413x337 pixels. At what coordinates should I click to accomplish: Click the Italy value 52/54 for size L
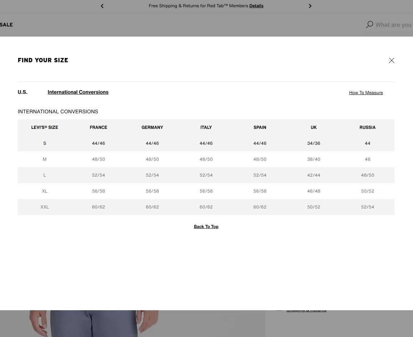coord(206,175)
